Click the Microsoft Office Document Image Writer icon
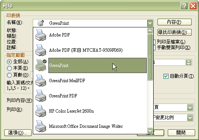The image size is (199, 140). (x=41, y=126)
